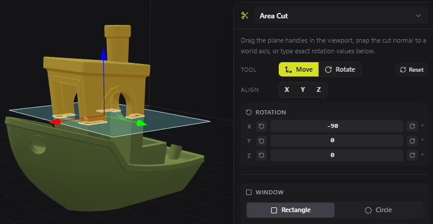This screenshot has width=433, height=224.
Task: Select the Move tool
Action: (x=298, y=69)
